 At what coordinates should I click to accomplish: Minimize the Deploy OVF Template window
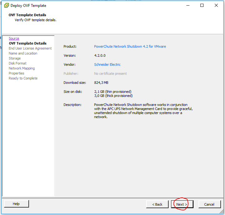(188, 5)
